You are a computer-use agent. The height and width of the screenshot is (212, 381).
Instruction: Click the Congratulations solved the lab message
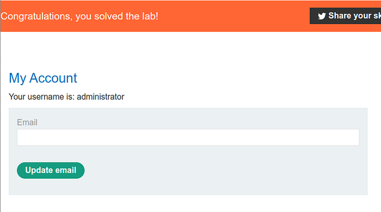(x=79, y=16)
